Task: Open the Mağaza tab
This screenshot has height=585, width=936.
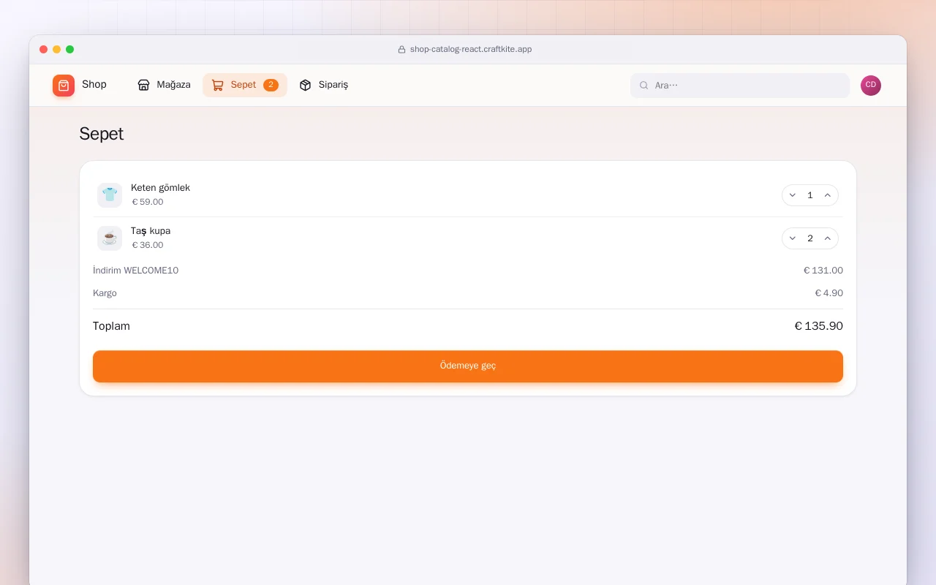Action: coord(164,85)
